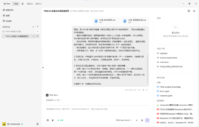Click the empty todo placeholder icon

tap(176, 27)
